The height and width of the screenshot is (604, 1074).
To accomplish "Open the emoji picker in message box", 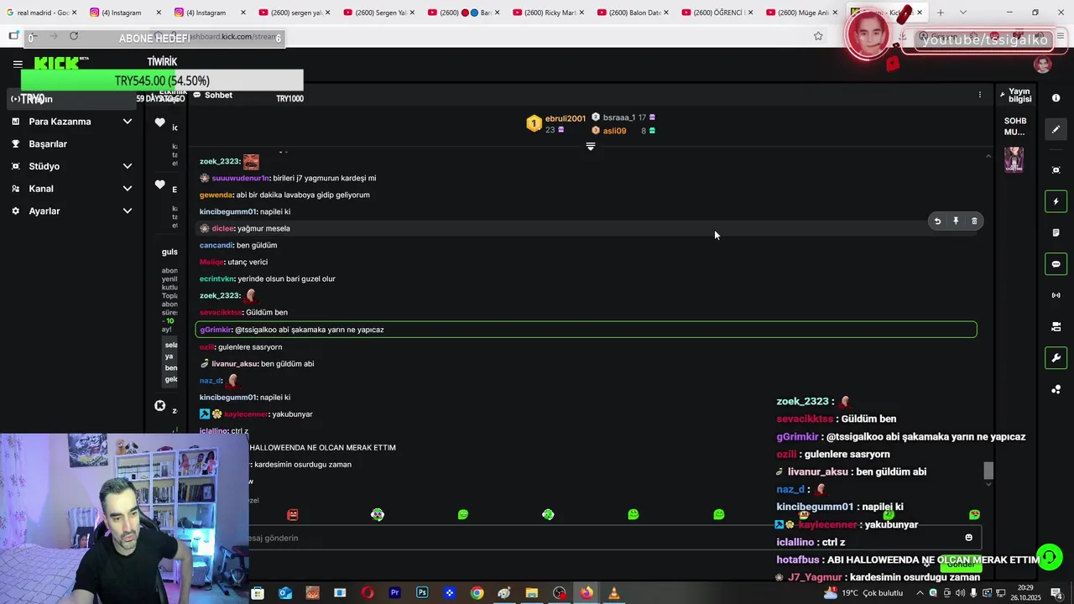I will point(968,538).
